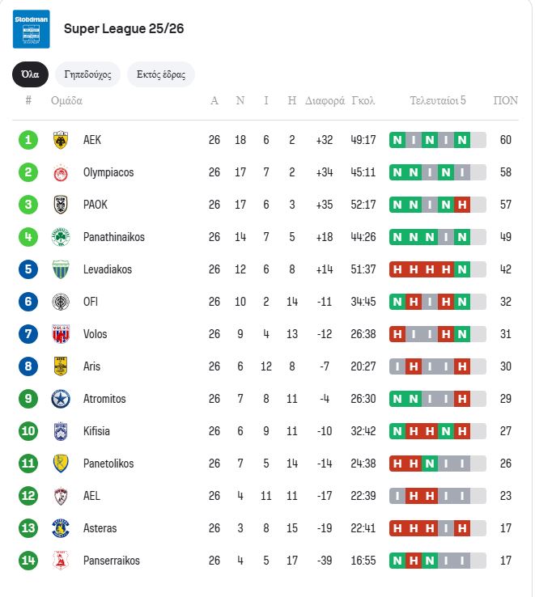Open the OFI team link
535x597 pixels.
pyautogui.click(x=91, y=302)
